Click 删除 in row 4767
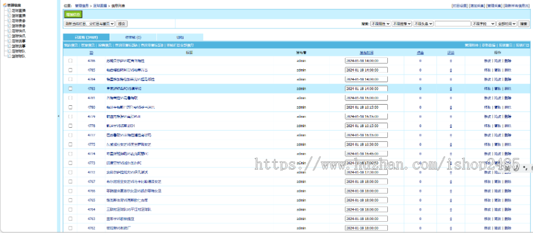Image resolution: width=533 pixels, height=233 pixels. [x=508, y=182]
